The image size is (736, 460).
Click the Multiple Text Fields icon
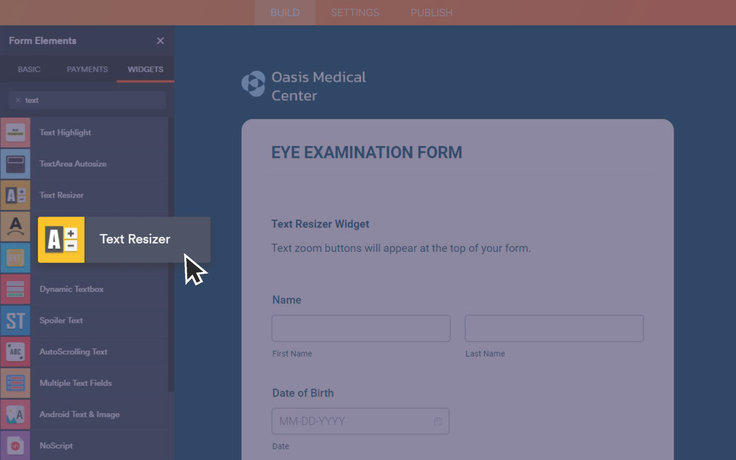[15, 383]
